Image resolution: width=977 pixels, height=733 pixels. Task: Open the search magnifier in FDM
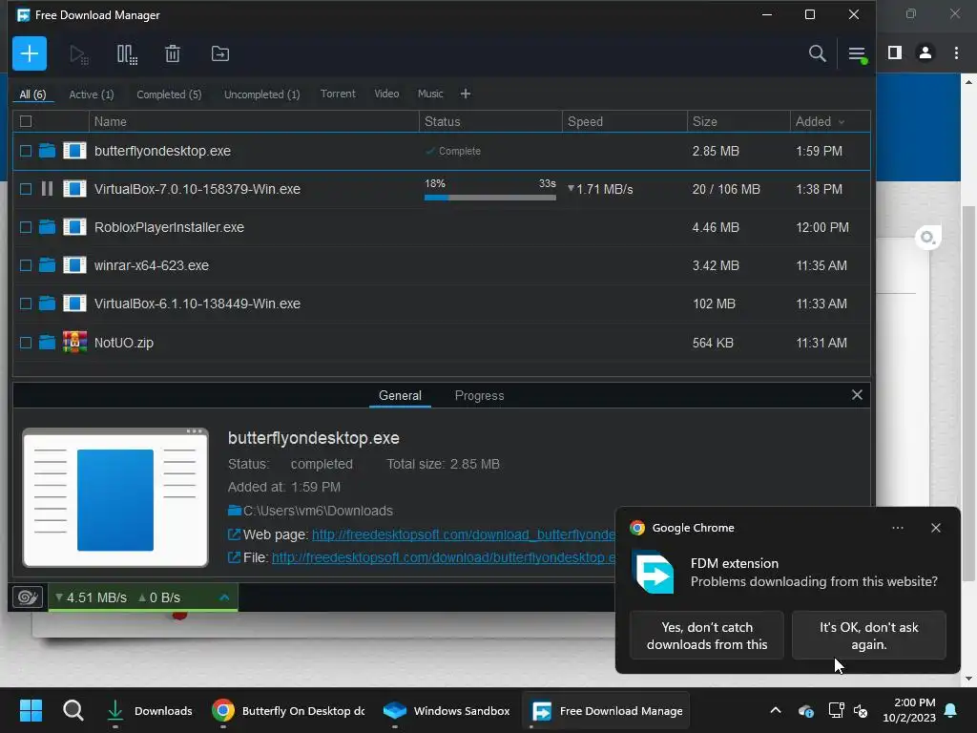pos(817,53)
